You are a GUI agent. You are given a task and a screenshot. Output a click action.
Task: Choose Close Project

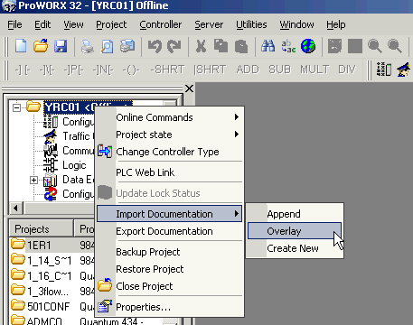click(x=169, y=286)
